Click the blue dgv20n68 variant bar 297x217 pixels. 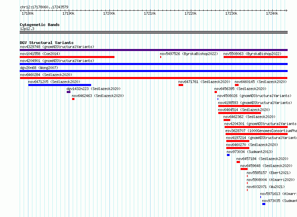point(154,71)
